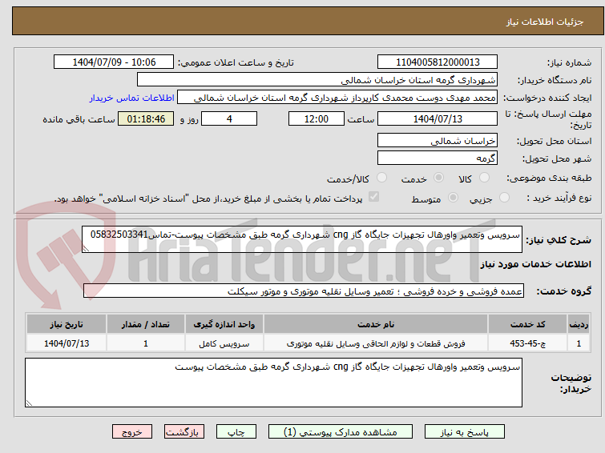Viewport: 605px width, 453px height.
Task: Click the 'واحد اندازه گیری' column header
Action: tap(224, 324)
